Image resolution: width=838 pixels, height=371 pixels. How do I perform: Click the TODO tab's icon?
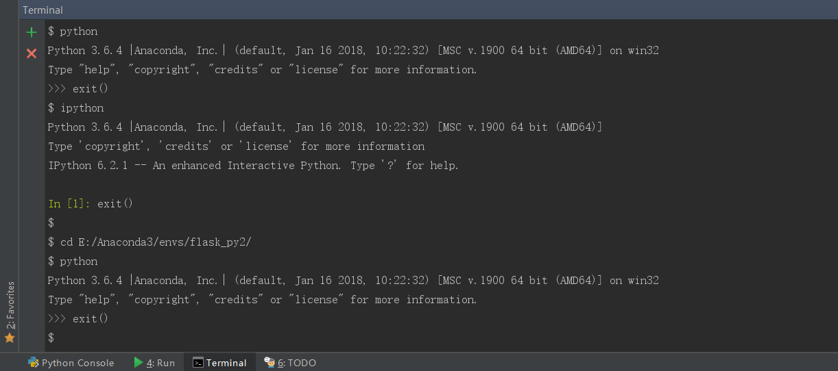(x=270, y=363)
